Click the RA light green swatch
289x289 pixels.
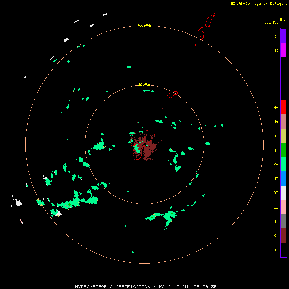pyautogui.click(x=284, y=164)
